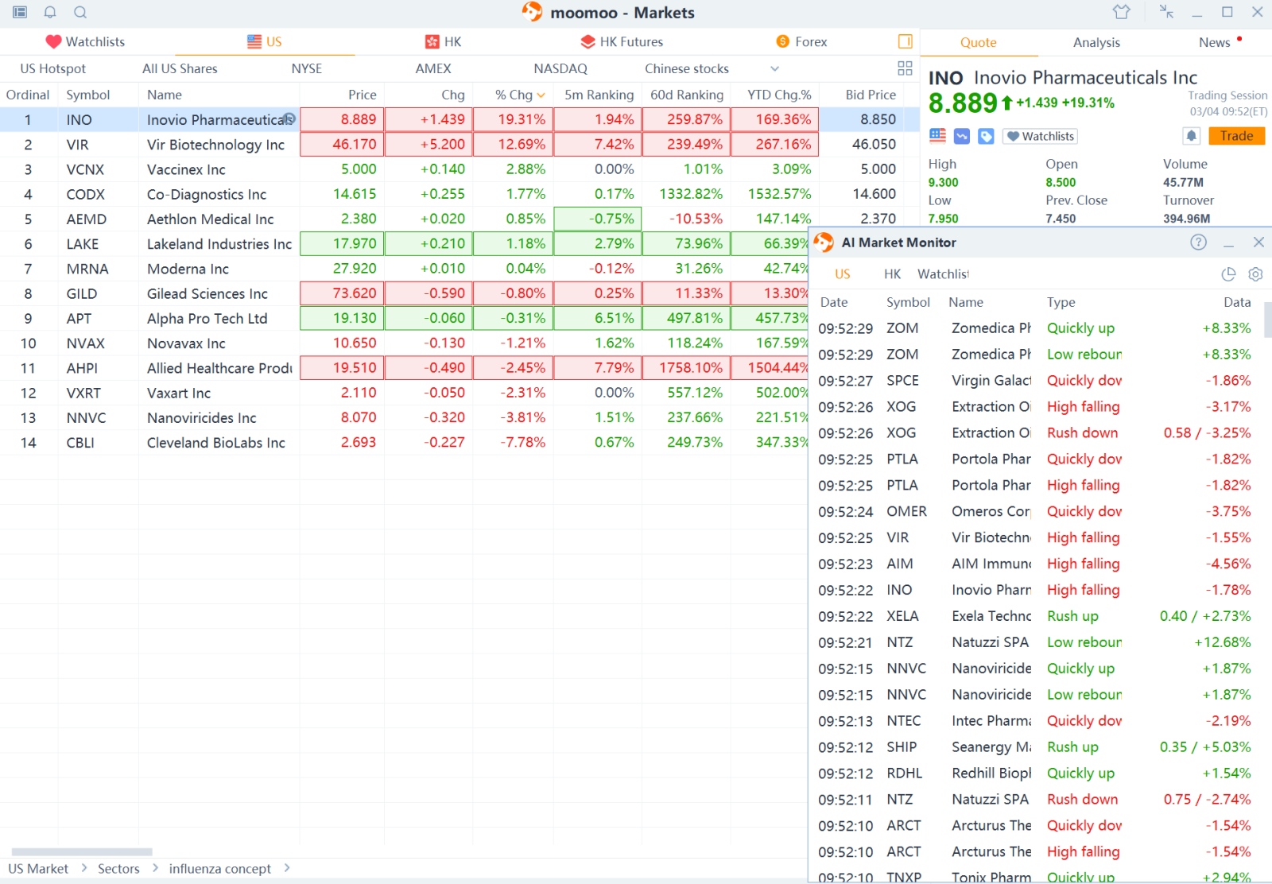Open the search magnifier in title bar
Screen dimensions: 1272x884
click(x=80, y=12)
